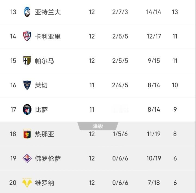
Task: Click the Verona club crest icon
Action: [27, 183]
